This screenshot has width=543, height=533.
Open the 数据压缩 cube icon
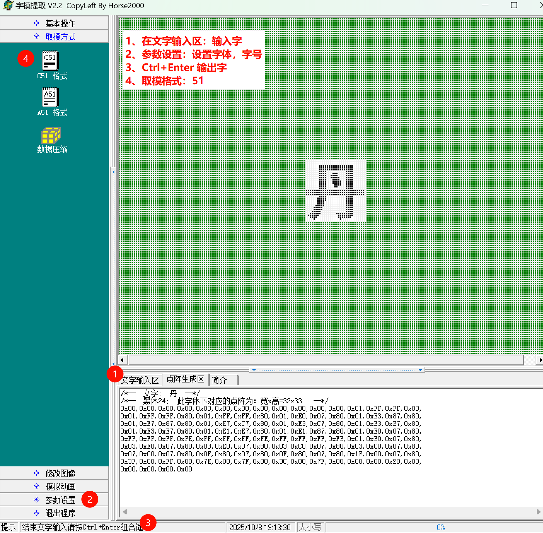pyautogui.click(x=50, y=135)
